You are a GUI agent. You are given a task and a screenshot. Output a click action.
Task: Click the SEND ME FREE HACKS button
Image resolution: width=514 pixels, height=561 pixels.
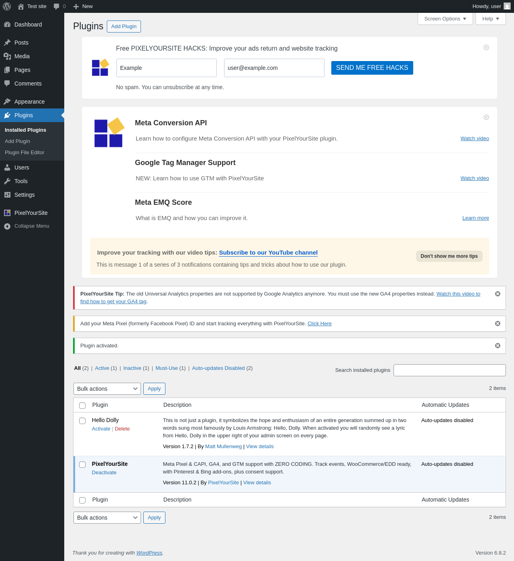[x=372, y=68]
